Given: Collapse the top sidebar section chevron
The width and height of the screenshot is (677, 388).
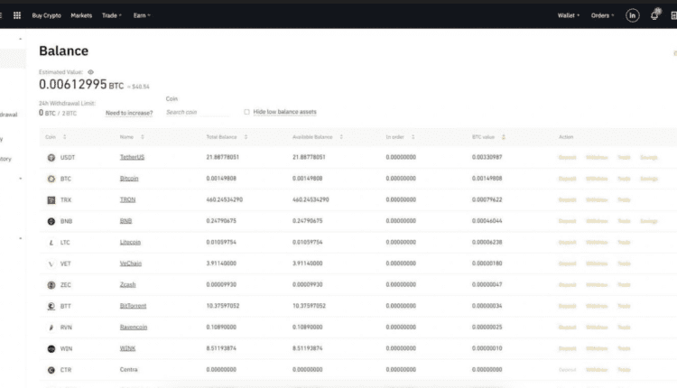Looking at the screenshot, I should click(20, 40).
